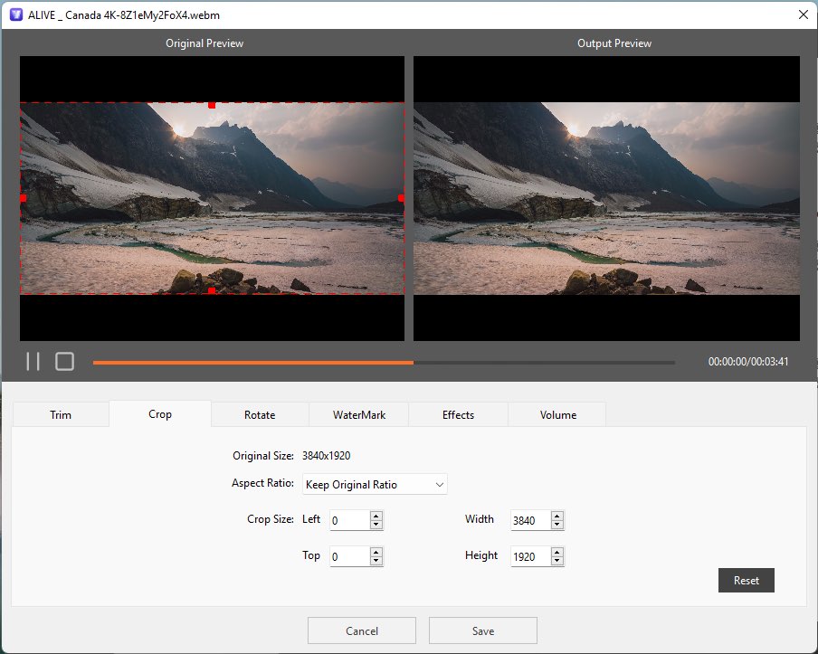Click the top crop handle on Original Preview

point(212,104)
